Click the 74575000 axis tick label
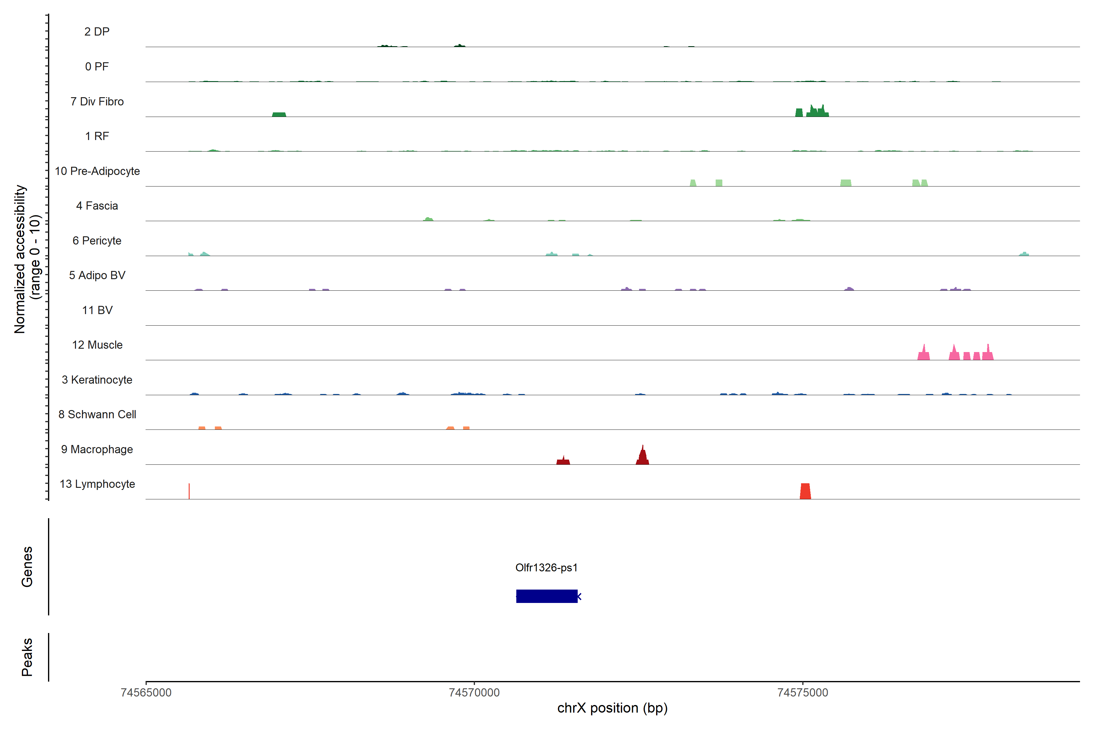This screenshot has height=729, width=1094. pyautogui.click(x=802, y=693)
